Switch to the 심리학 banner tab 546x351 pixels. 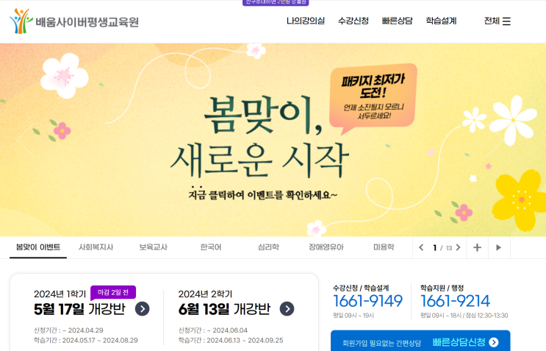pyautogui.click(x=268, y=247)
